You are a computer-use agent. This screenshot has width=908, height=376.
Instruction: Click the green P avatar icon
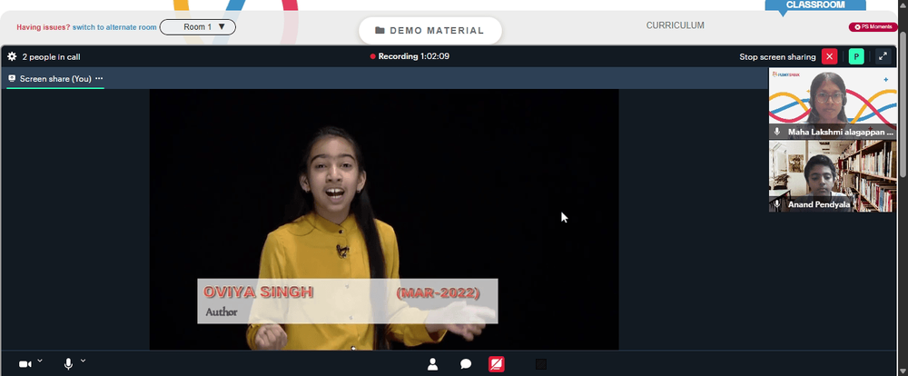[x=856, y=56]
